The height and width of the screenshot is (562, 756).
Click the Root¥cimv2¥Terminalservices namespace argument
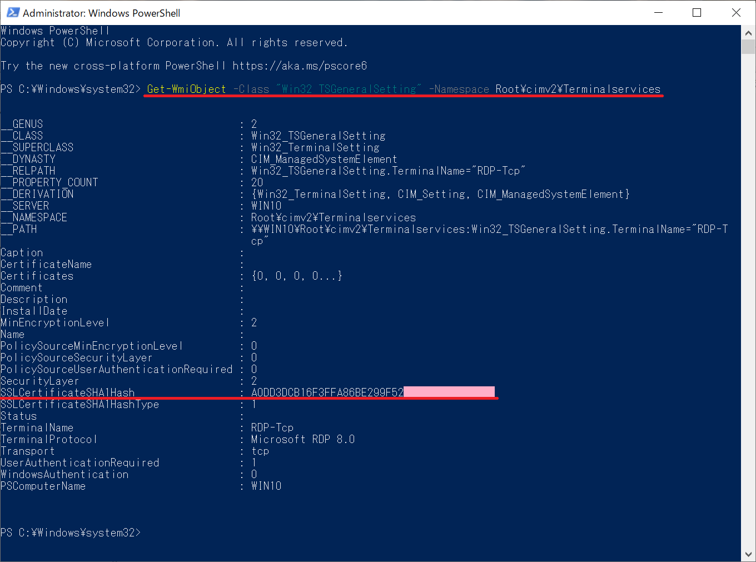click(x=578, y=89)
